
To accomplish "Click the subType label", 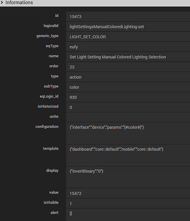I will coord(51,86).
